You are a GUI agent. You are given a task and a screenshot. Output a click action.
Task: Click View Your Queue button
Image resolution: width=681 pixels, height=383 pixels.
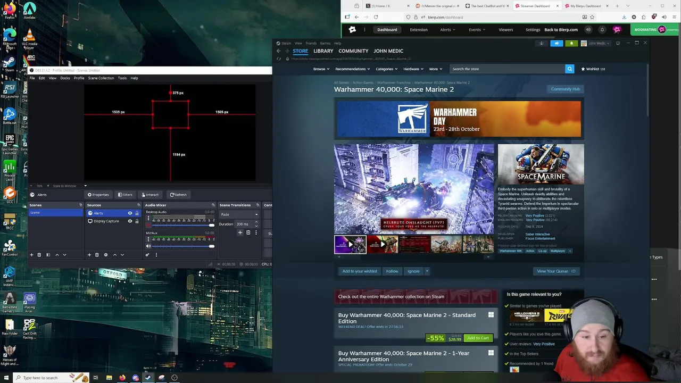click(556, 271)
